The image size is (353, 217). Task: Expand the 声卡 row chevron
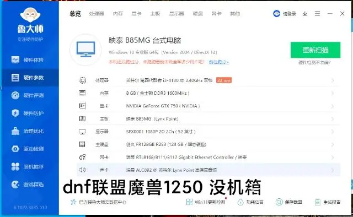333,170
